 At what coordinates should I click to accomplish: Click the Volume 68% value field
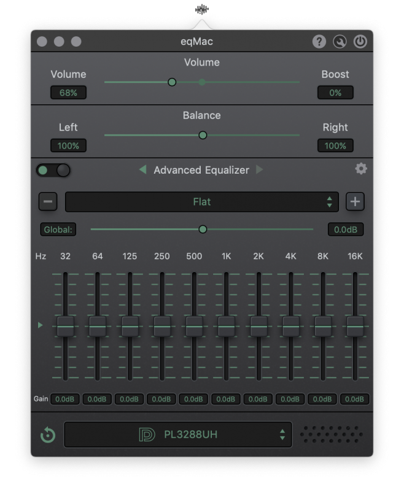[x=68, y=93]
